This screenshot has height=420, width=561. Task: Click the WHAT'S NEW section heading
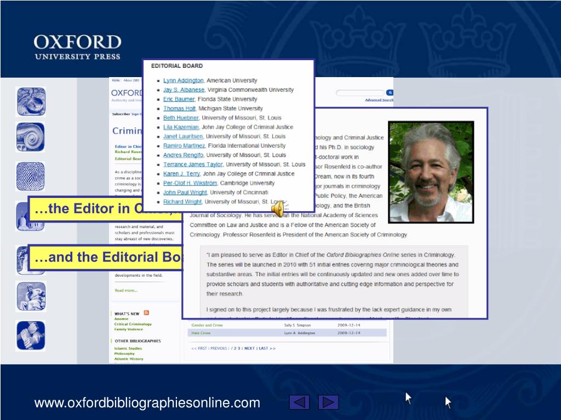pos(127,313)
